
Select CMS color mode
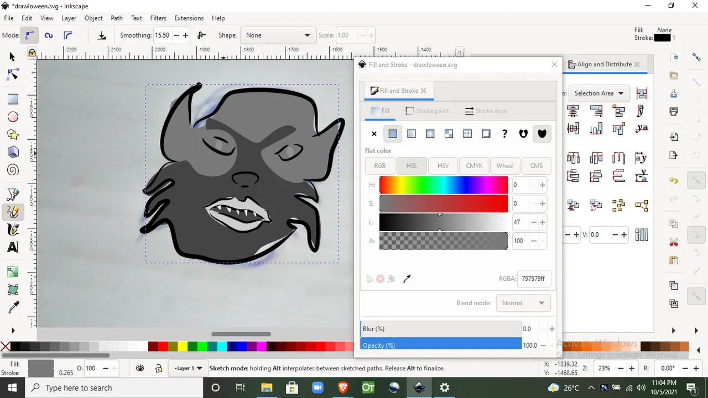click(x=536, y=166)
